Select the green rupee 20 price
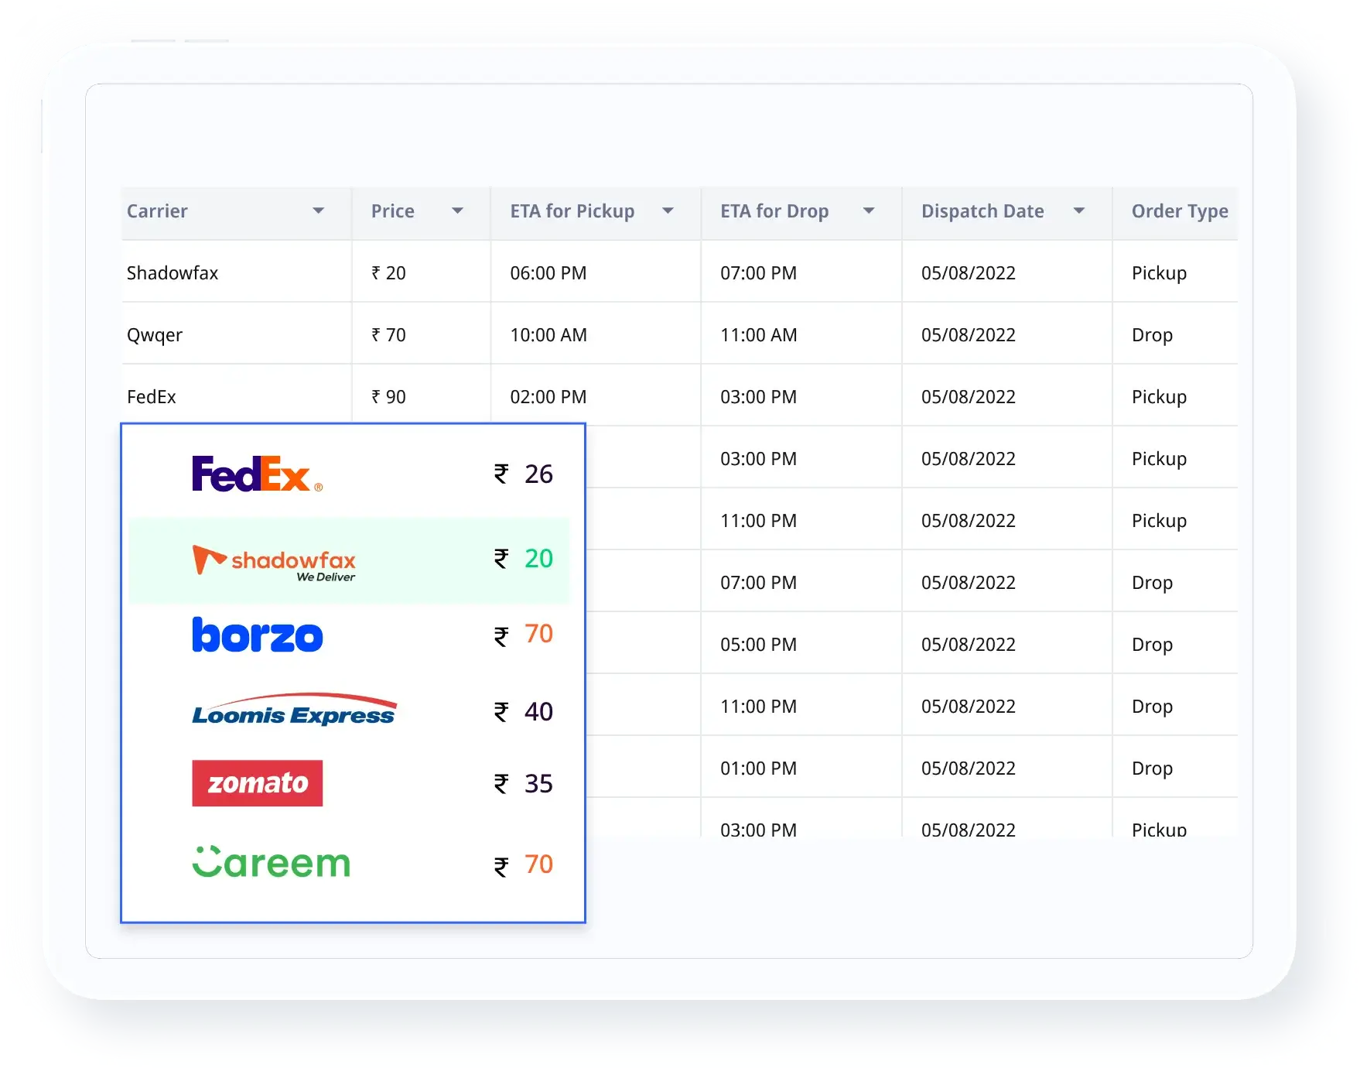This screenshot has width=1360, height=1068. pos(524,559)
